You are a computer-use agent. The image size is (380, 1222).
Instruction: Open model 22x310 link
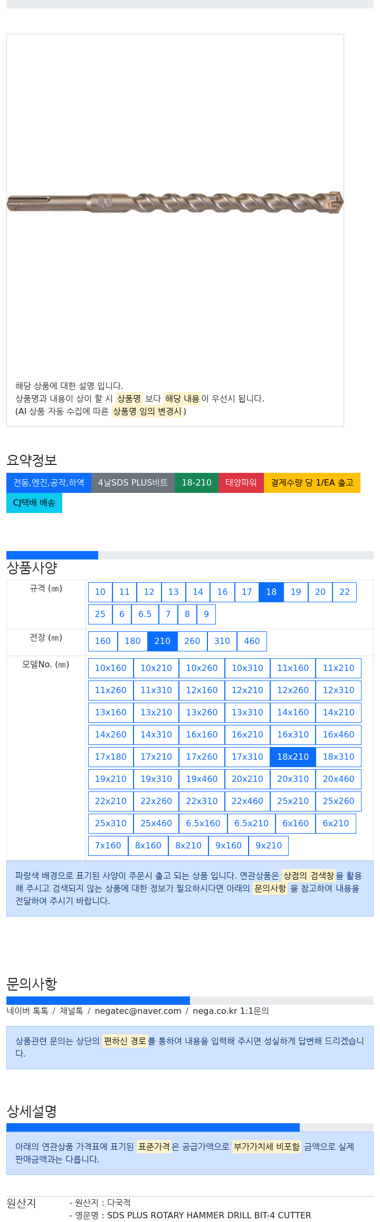[x=202, y=801]
